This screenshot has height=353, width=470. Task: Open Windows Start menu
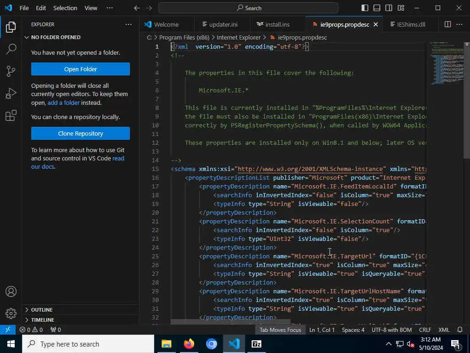(11, 344)
